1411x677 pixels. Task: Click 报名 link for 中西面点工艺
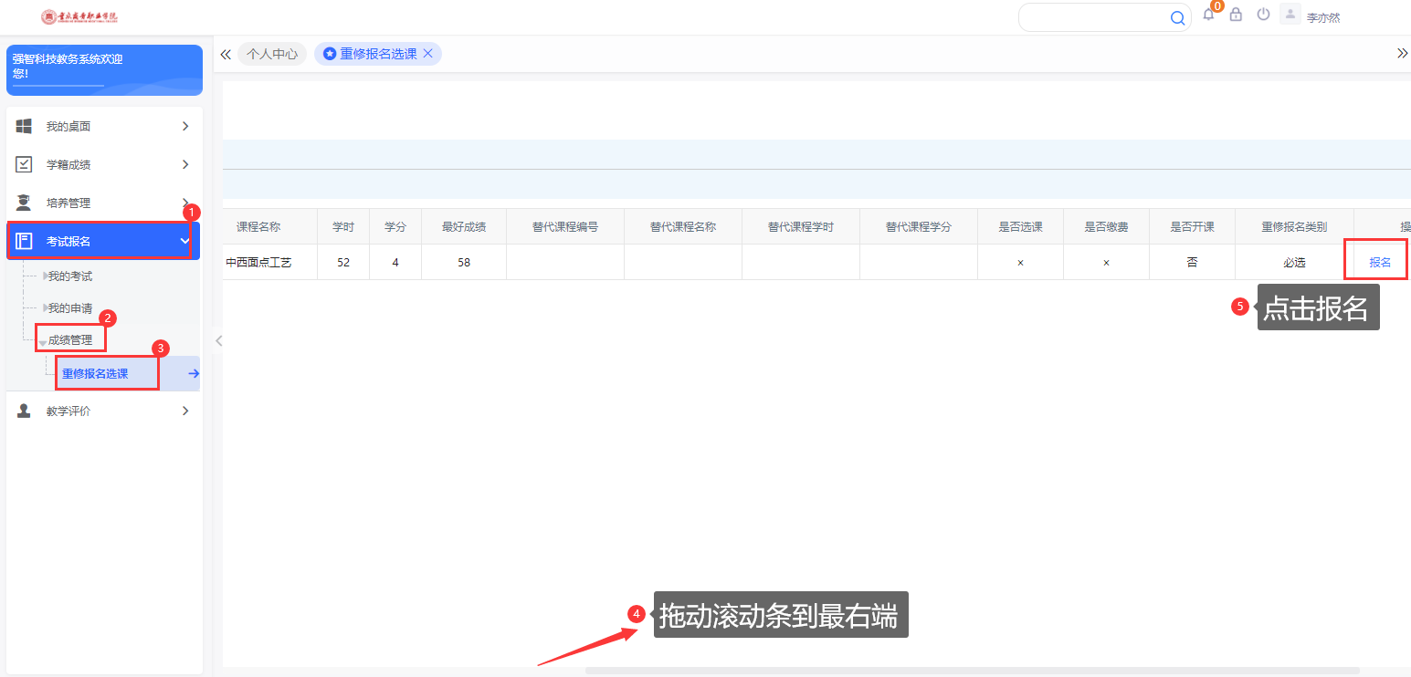pos(1379,262)
